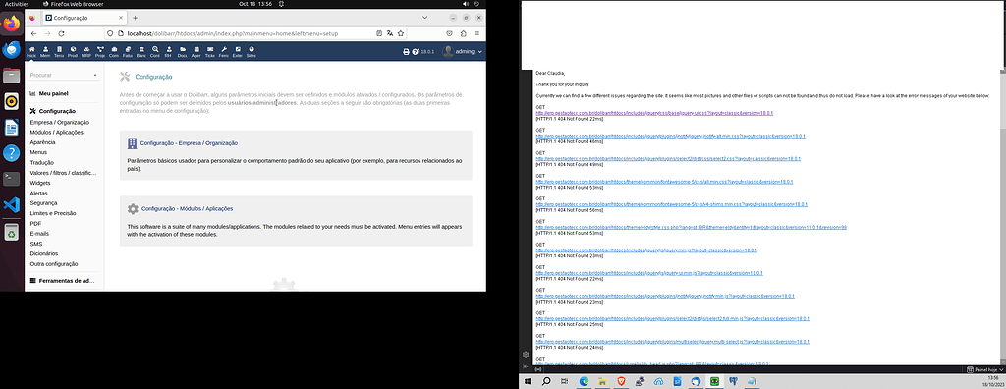
Task: Open the Bancos module icon
Action: coord(141,52)
